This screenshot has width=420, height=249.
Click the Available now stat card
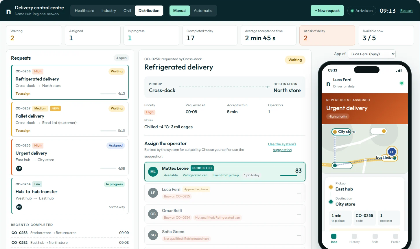pyautogui.click(x=386, y=35)
